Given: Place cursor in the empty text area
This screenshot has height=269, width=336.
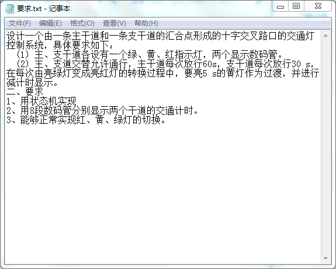Looking at the screenshot, I should [163, 193].
